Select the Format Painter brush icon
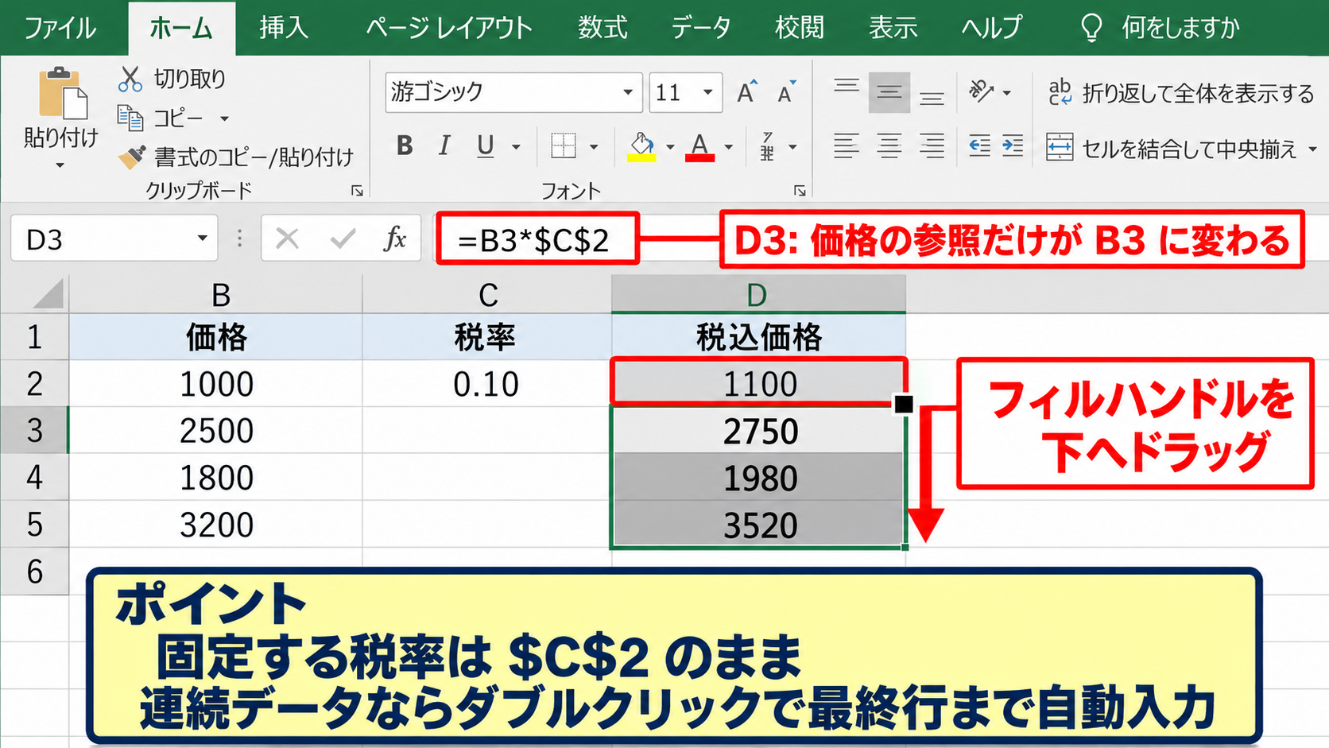The width and height of the screenshot is (1329, 748). pyautogui.click(x=131, y=157)
